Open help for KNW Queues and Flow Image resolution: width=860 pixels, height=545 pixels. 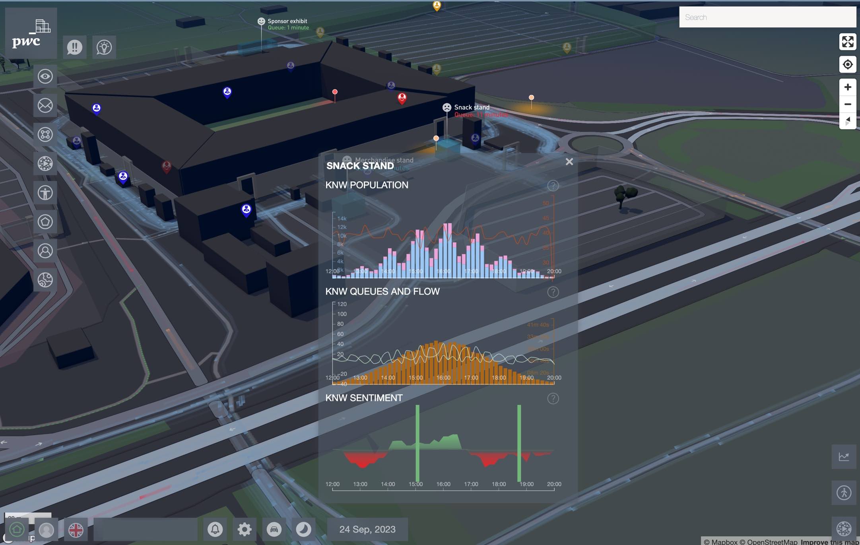click(x=553, y=292)
